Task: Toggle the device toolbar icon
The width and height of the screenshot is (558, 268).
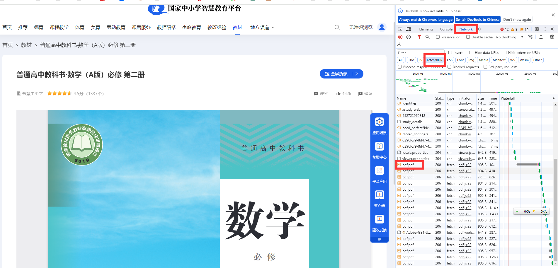Action: point(409,29)
